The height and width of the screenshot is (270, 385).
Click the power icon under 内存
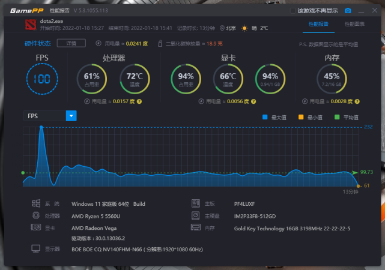pyautogui.click(x=305, y=101)
